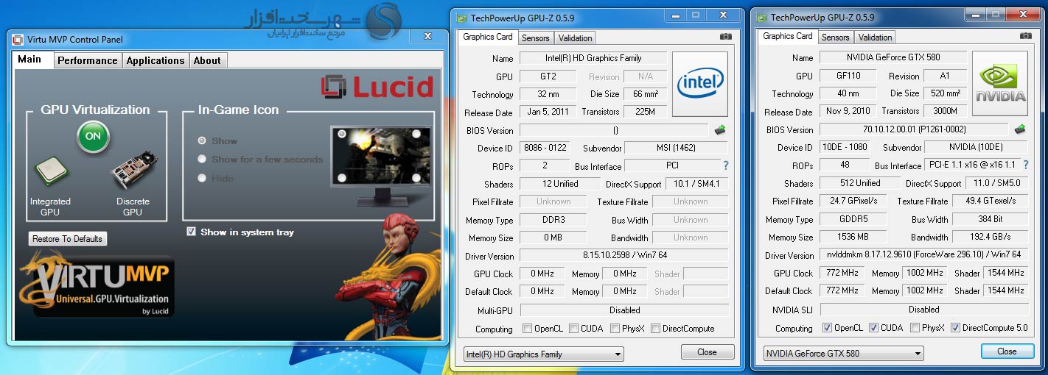Click the 70.10.12.00.01 BIOS version field
The height and width of the screenshot is (375, 1048).
point(915,129)
